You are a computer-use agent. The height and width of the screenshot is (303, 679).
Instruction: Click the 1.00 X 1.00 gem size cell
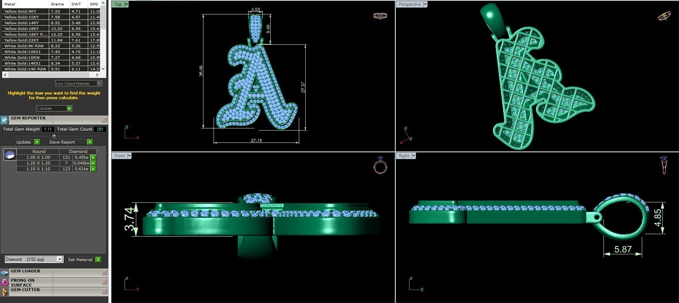[38, 157]
